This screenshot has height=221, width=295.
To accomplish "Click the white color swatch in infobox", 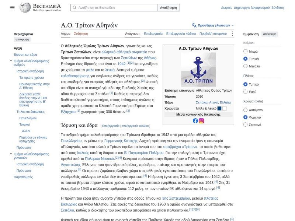I will pos(225,108).
